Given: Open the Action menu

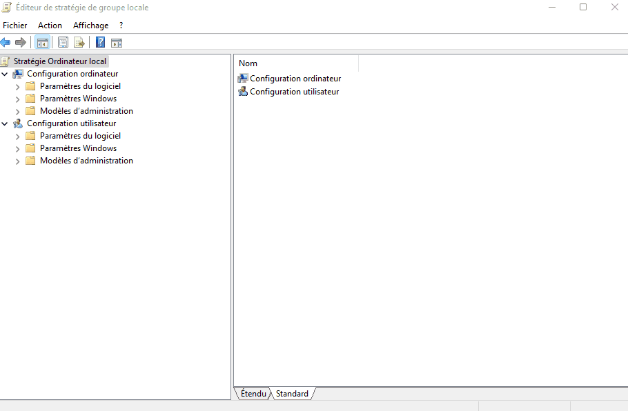Looking at the screenshot, I should click(50, 25).
